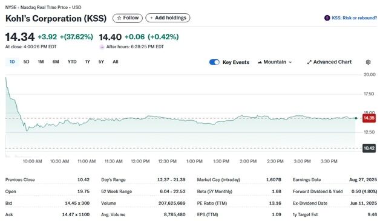This screenshot has width=380, height=221.
Task: Click the Advanced Chart link
Action: pos(332,62)
